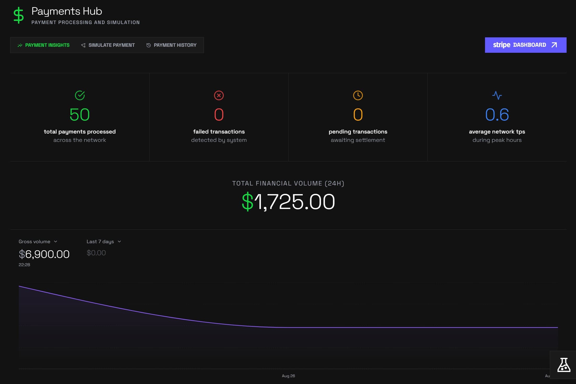Click 'awaiting settlement' caption

[x=358, y=140]
